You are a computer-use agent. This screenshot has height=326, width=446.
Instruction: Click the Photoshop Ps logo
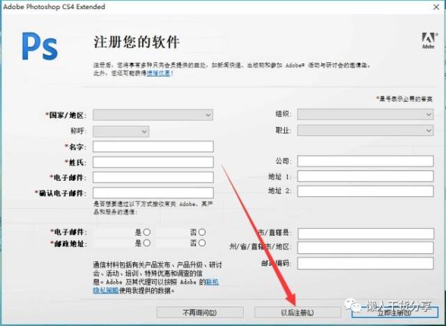[x=38, y=46]
